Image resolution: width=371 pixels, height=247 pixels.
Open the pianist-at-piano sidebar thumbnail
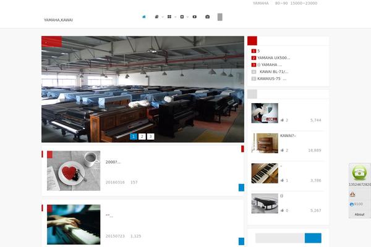point(265,113)
